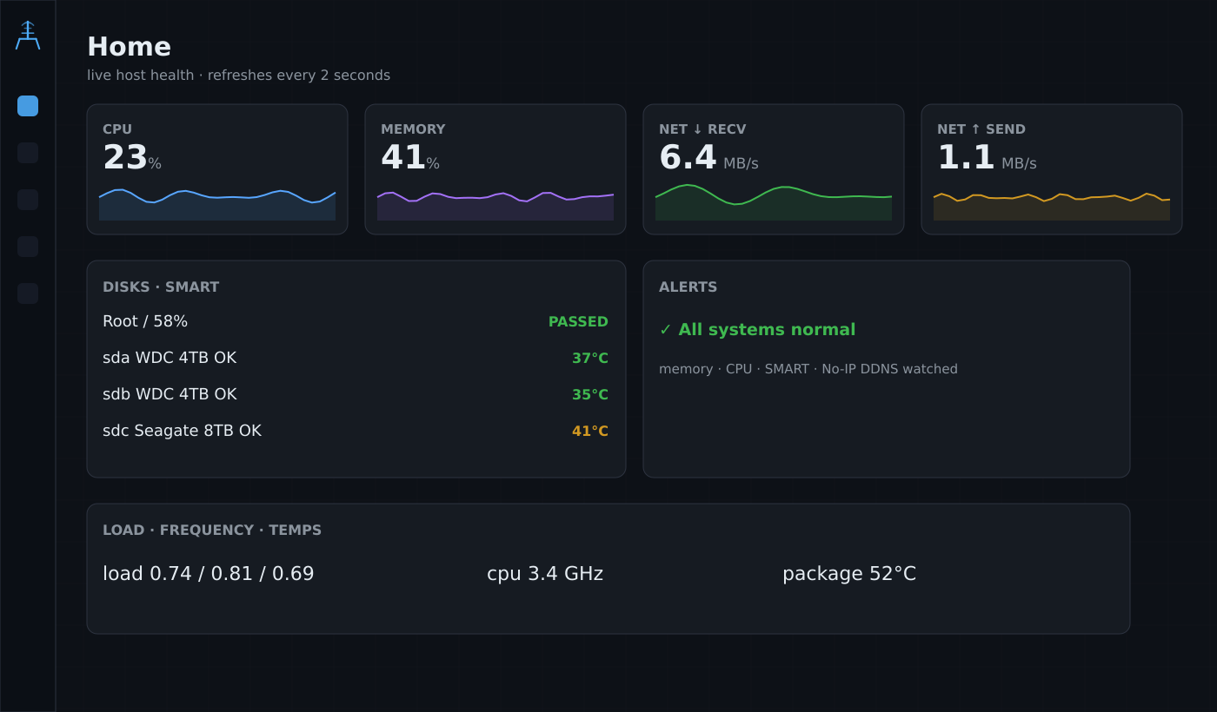Select 'sdc Seagate 8TB OK' row
Viewport: 1217px width, 712px height.
click(x=356, y=431)
